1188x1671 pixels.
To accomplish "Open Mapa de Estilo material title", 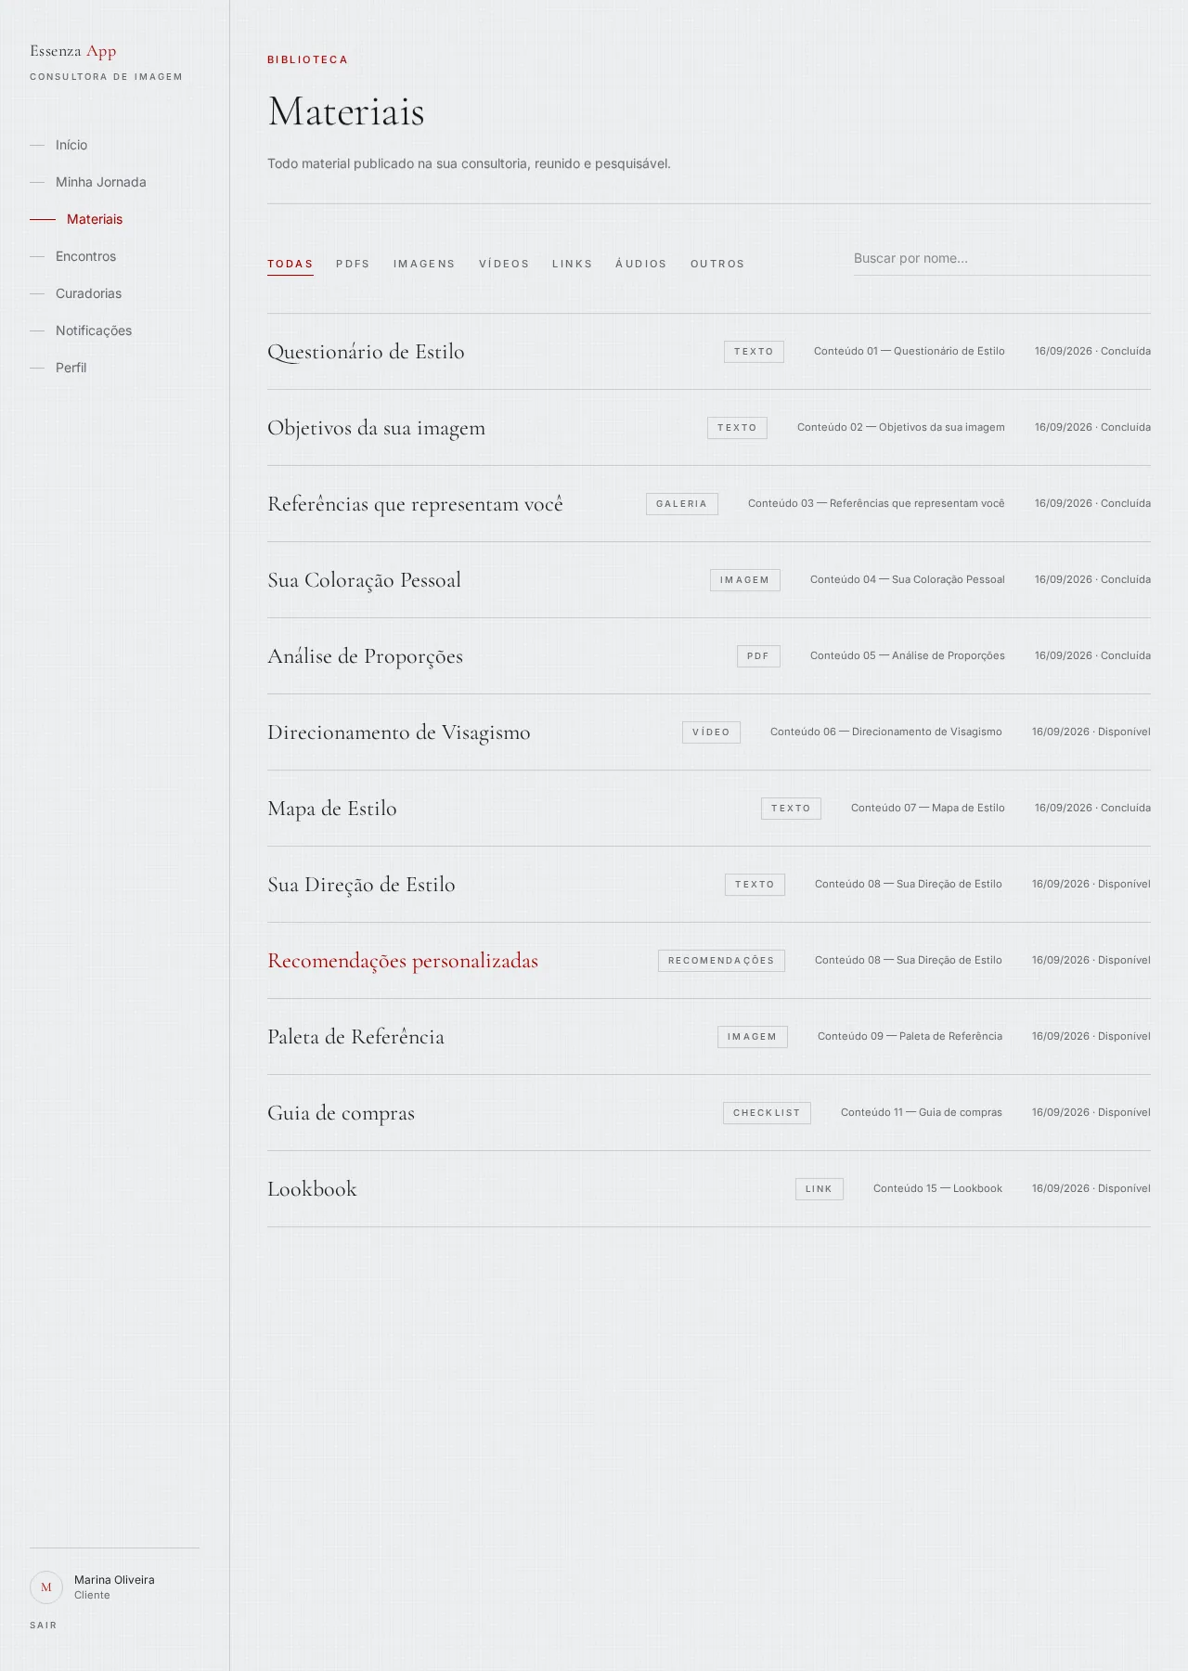I will tap(332, 809).
